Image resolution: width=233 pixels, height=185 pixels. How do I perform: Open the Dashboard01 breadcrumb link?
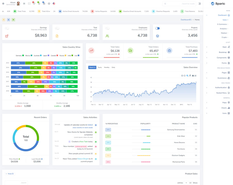[186, 20]
